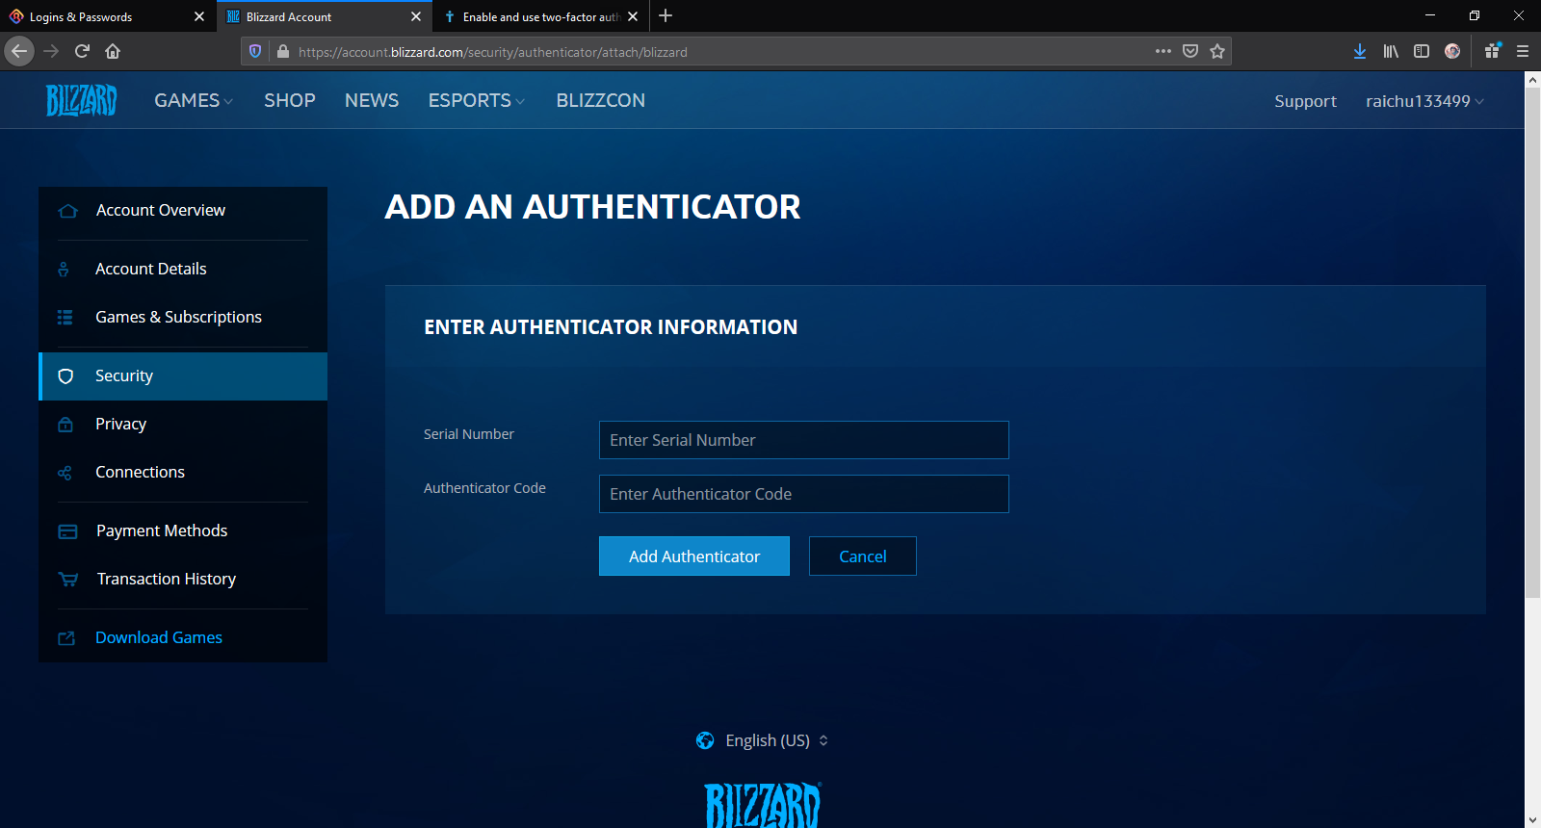The image size is (1541, 828).
Task: Click the Security shield icon
Action: tap(65, 376)
